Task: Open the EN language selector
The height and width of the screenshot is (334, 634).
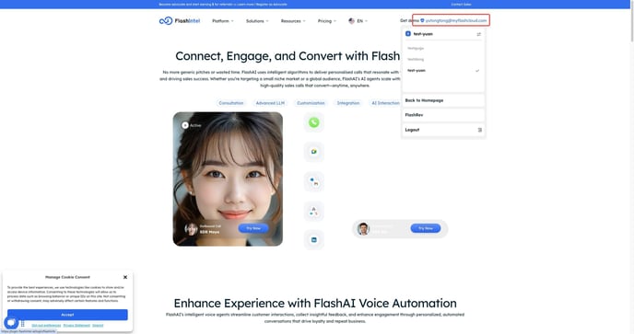Action: [x=358, y=21]
